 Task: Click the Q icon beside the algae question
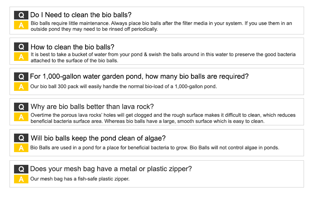(x=21, y=138)
